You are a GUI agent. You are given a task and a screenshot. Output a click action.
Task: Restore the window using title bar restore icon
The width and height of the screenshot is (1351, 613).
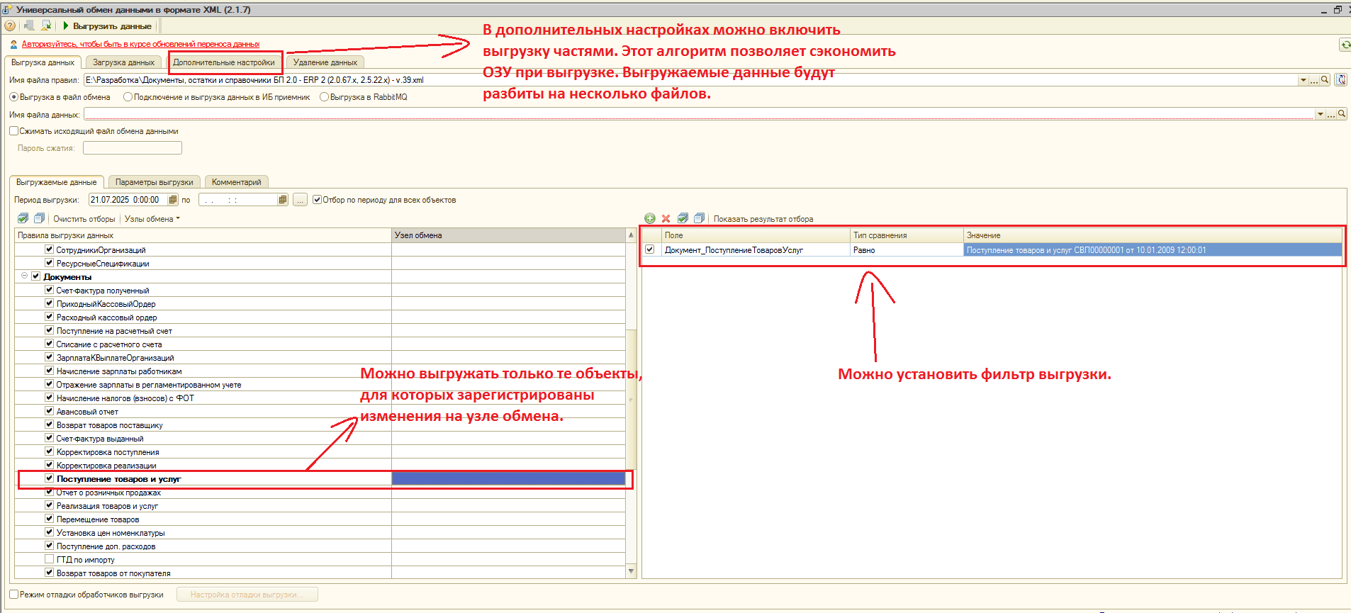click(1338, 9)
